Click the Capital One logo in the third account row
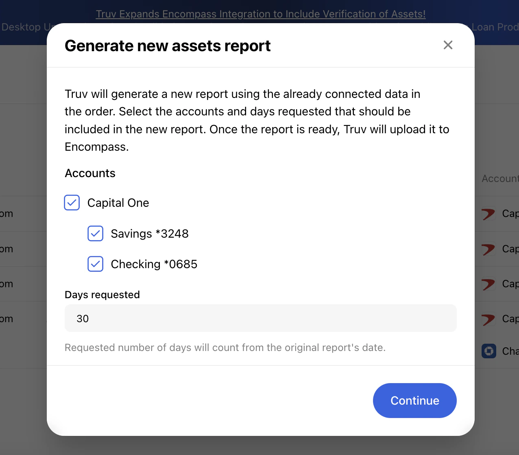Screen dimensions: 519x455 coord(488,284)
